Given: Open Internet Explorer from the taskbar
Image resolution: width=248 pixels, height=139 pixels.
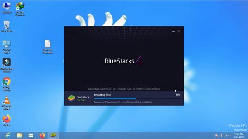Looking at the screenshot, I should point(8,136).
